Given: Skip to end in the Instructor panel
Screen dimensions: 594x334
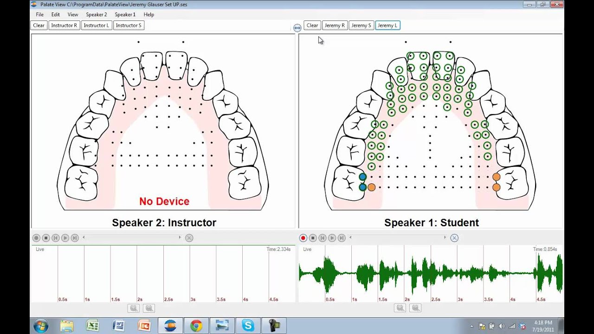Looking at the screenshot, I should click(75, 238).
